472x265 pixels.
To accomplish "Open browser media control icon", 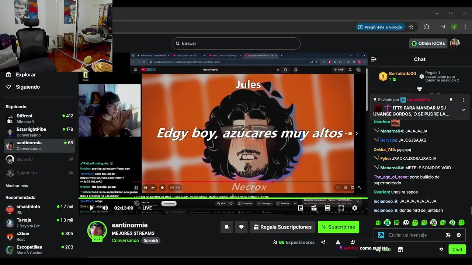I will point(443,27).
